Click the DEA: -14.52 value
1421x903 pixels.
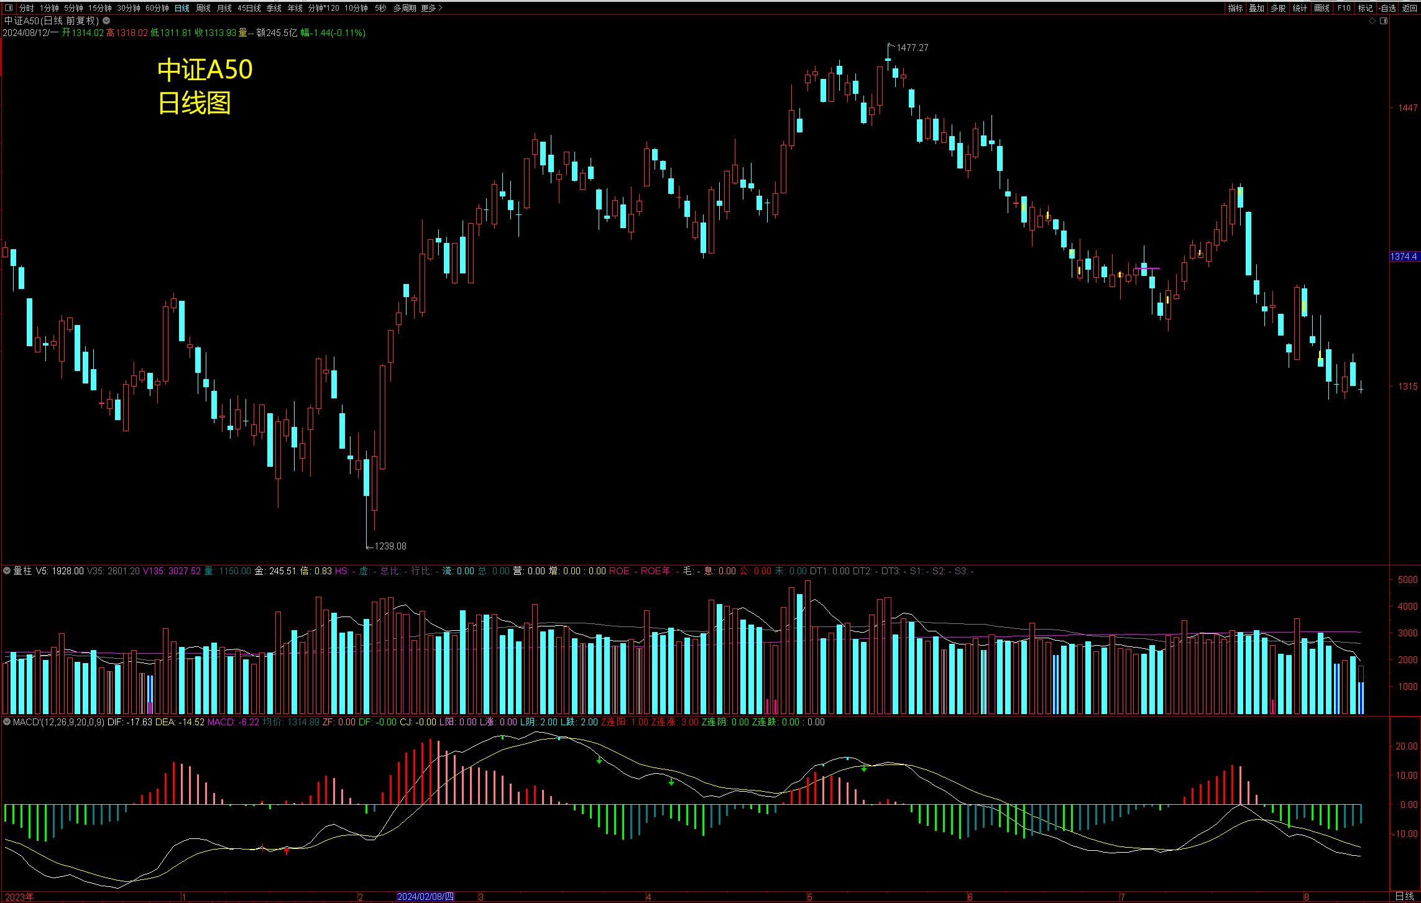tap(180, 722)
